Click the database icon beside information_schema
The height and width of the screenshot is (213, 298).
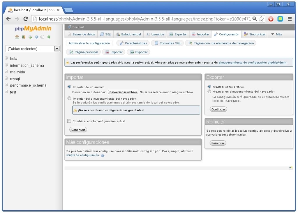[6, 65]
